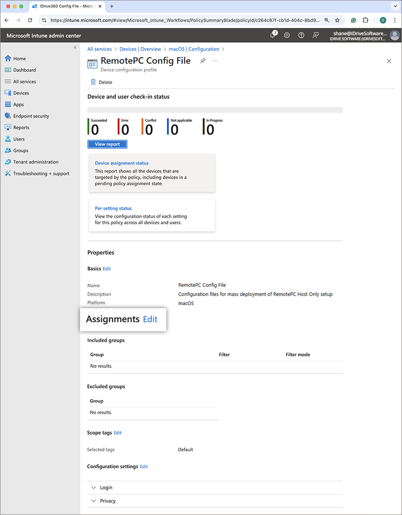Image resolution: width=402 pixels, height=515 pixels.
Task: Open the more options ellipsis beside title
Action: [215, 61]
